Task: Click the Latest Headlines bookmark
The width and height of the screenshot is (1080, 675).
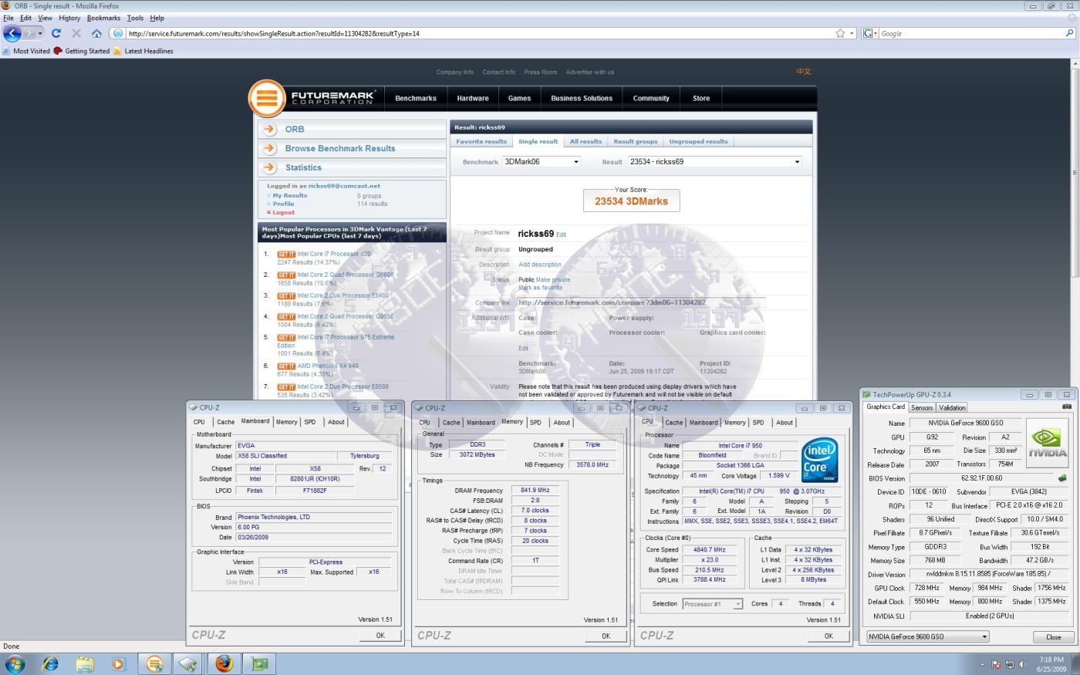Action: tap(143, 51)
